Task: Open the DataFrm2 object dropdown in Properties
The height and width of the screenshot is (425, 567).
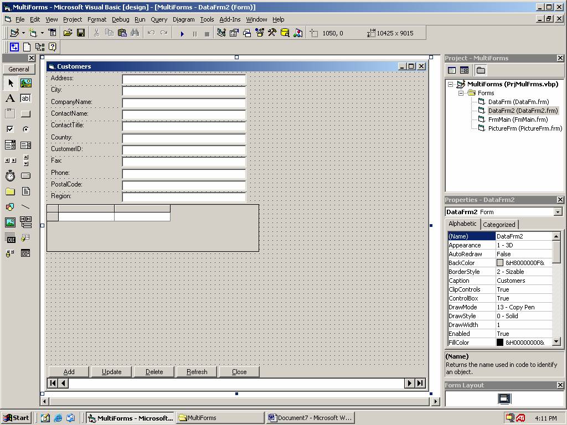Action: click(x=558, y=212)
